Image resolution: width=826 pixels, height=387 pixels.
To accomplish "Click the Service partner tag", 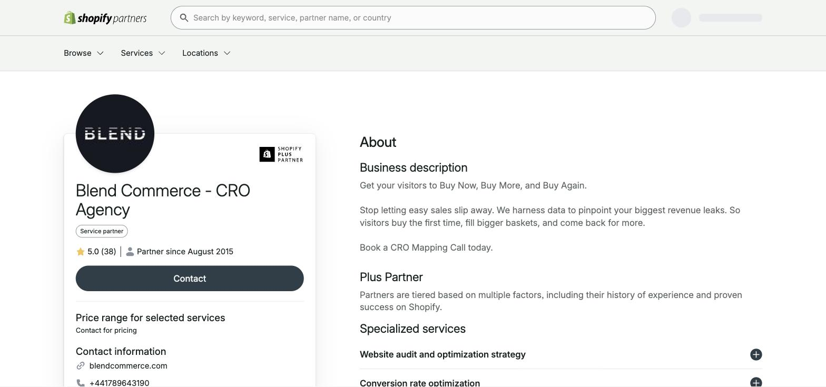I will tap(102, 231).
